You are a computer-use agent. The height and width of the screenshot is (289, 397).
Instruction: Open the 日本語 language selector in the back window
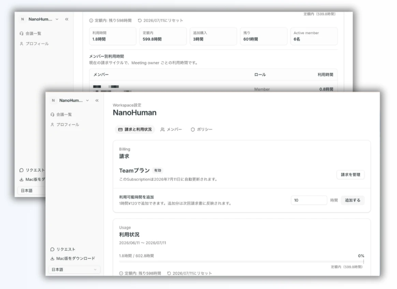[x=31, y=191]
